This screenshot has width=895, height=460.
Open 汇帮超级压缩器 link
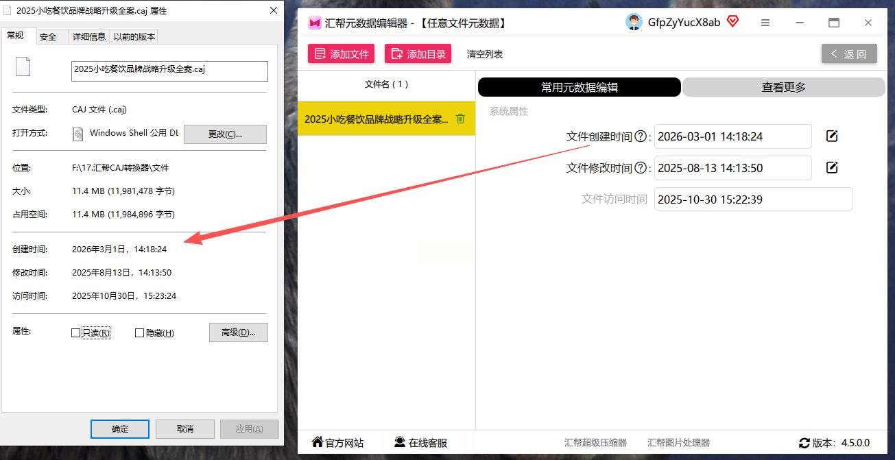pyautogui.click(x=595, y=443)
